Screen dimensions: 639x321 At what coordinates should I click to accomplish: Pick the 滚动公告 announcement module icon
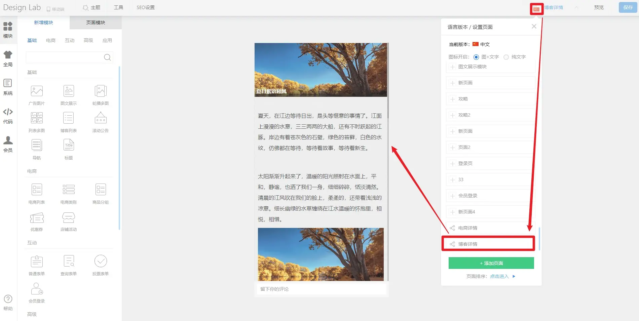[x=101, y=119]
